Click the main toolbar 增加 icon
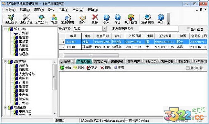The width and height of the screenshot is (209, 124). [x=54, y=19]
